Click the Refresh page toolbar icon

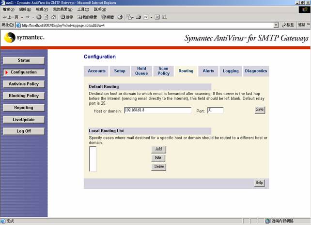(x=46, y=17)
